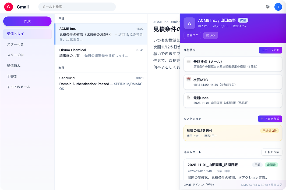This screenshot has height=190, width=286.
Task: Create a draft with 下書き作成
Action: coord(270,119)
